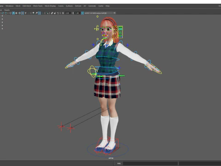Toggle Screen Space Ambient Occlusion icon

(x=33, y=13)
